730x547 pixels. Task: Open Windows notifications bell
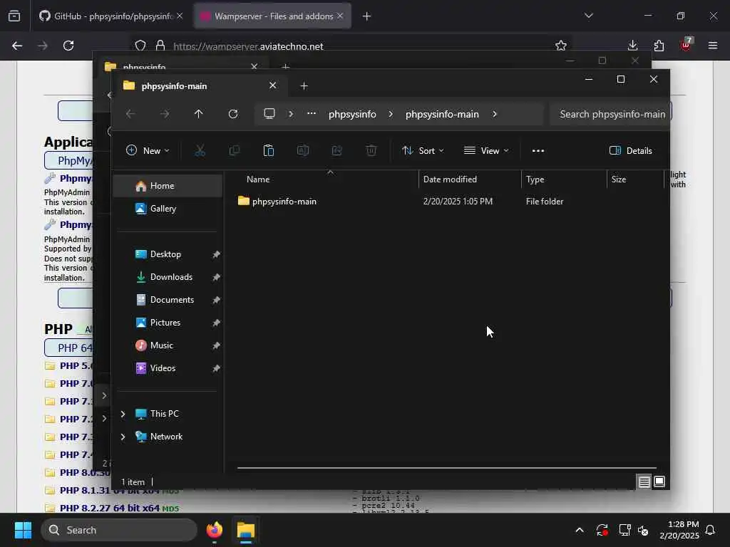point(710,530)
